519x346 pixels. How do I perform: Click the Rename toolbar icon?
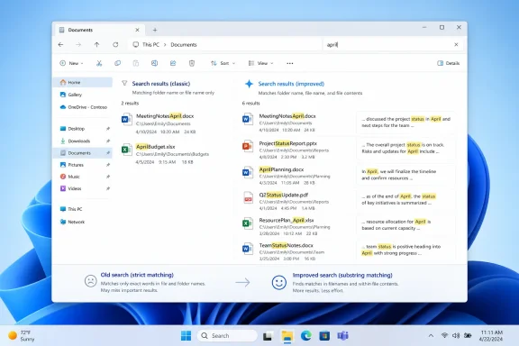point(154,63)
